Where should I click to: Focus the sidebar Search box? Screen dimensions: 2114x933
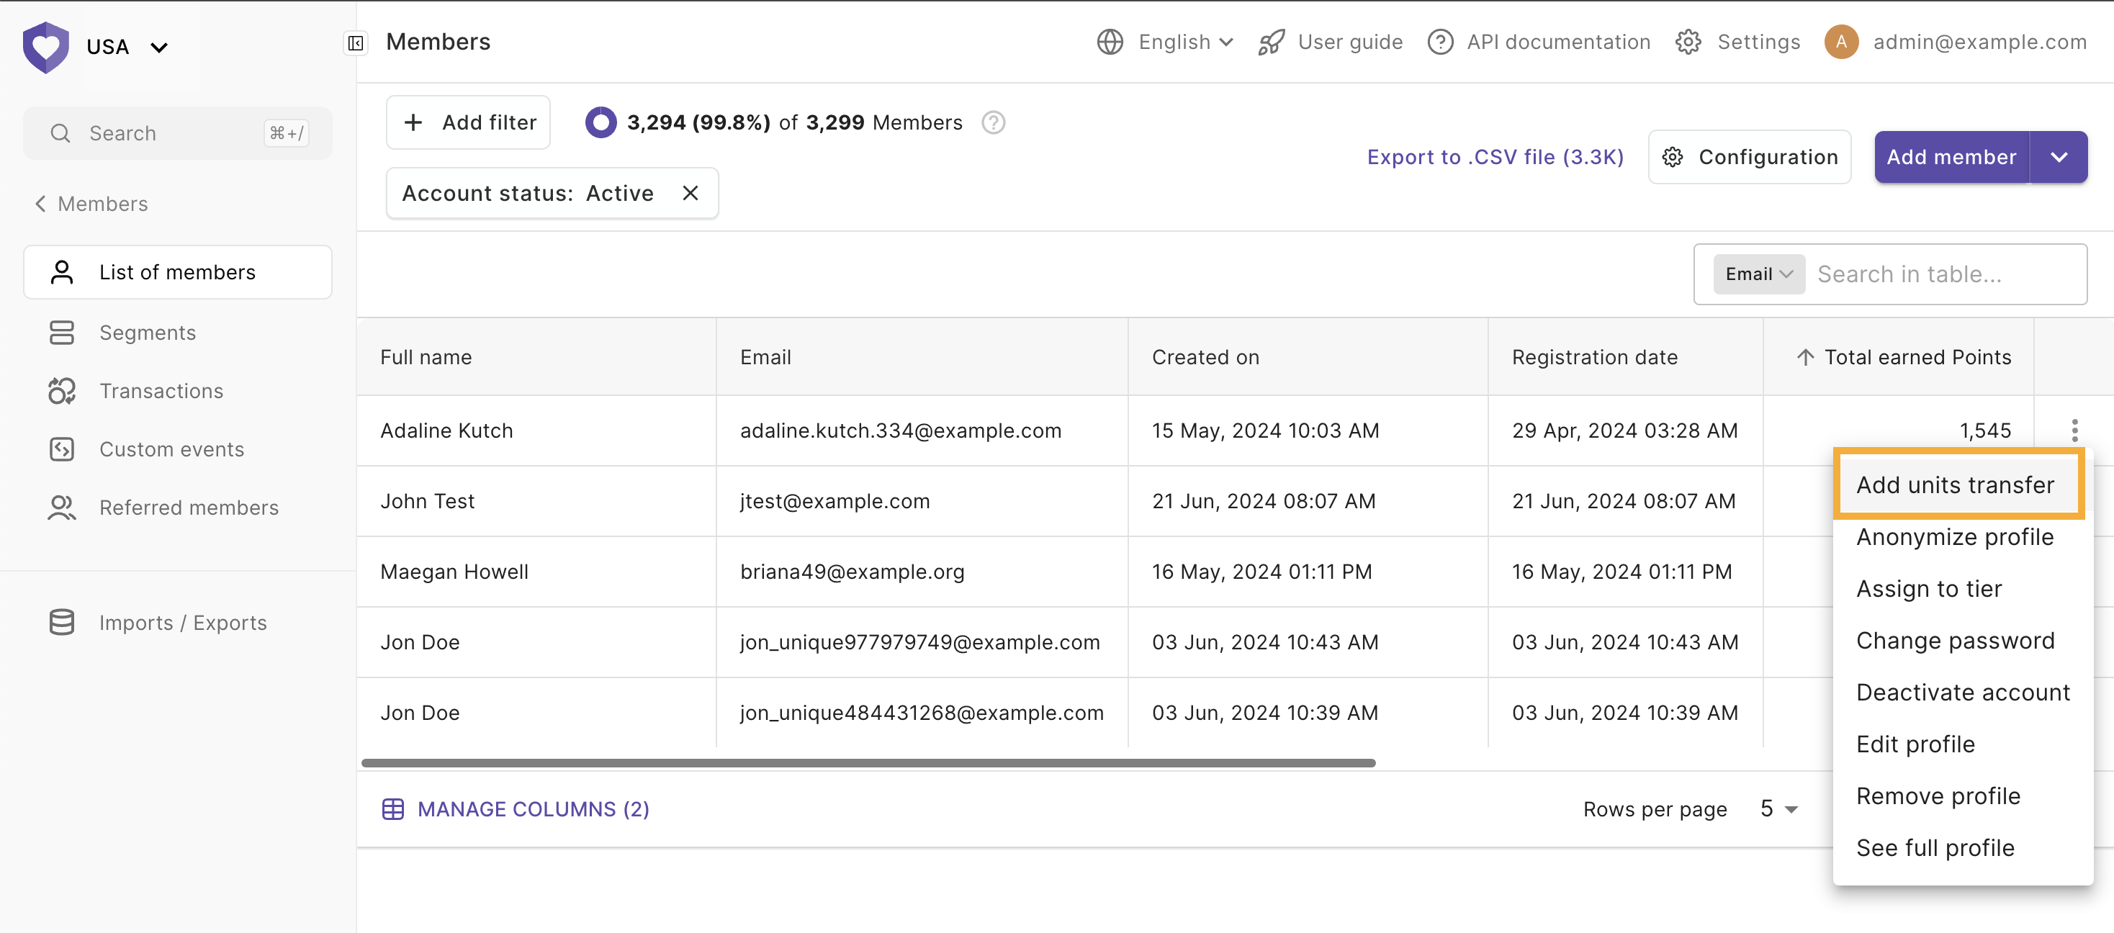pos(177,133)
